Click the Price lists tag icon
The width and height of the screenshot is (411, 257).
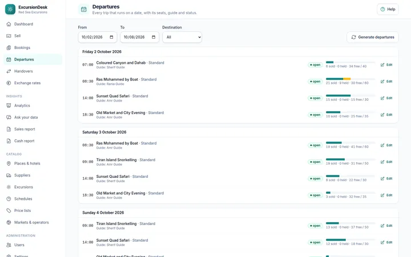(x=9, y=210)
